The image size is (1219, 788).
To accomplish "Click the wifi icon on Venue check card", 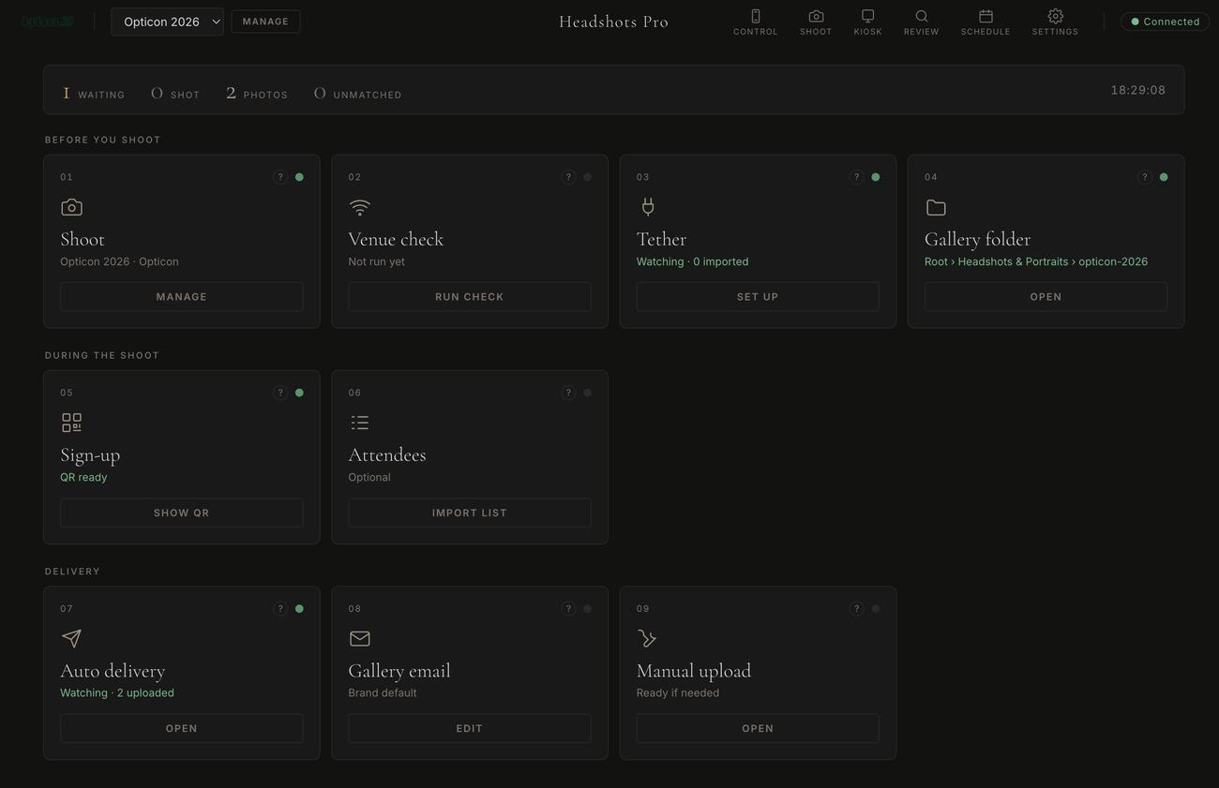I will coord(359,207).
